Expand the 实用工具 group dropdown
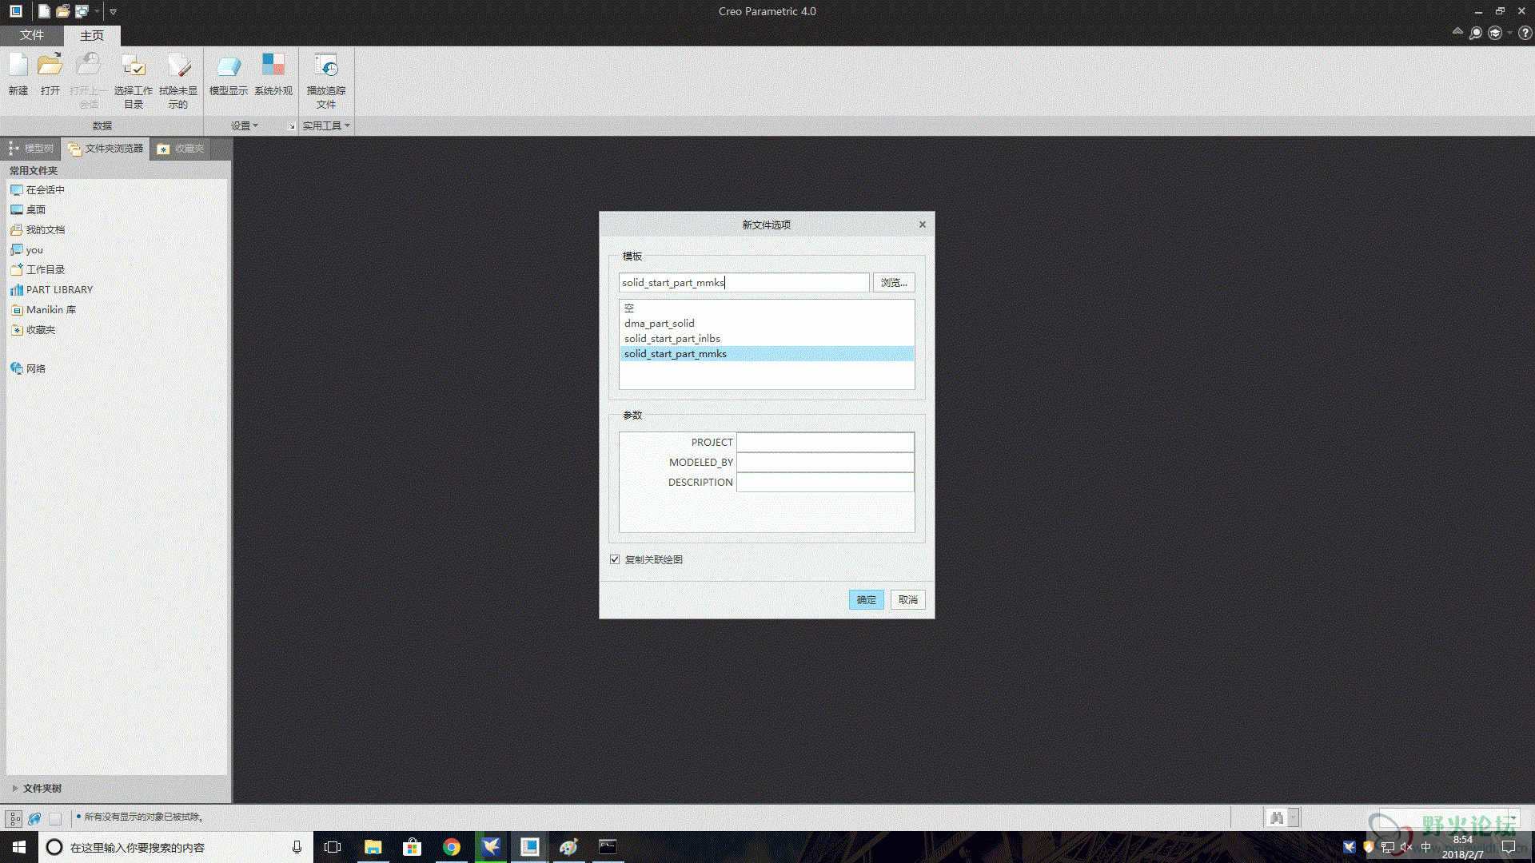 326,125
